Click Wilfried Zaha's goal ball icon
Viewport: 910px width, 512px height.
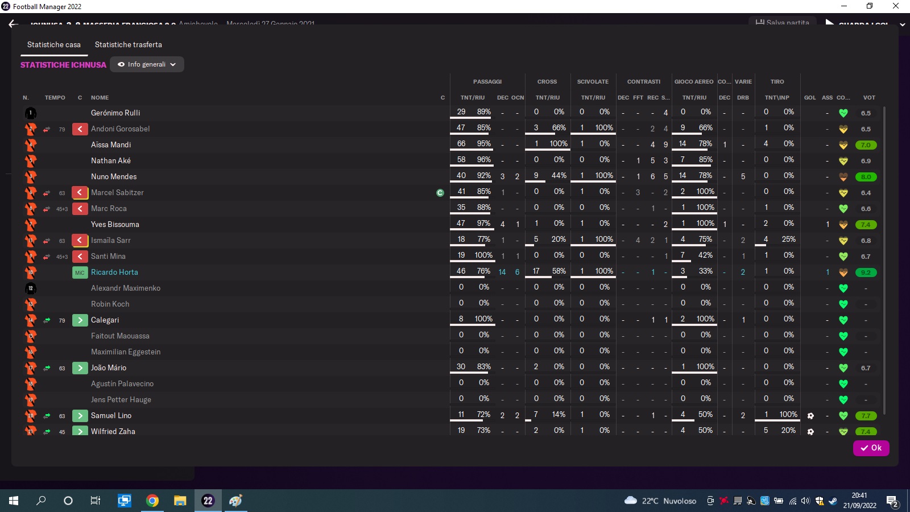810,432
